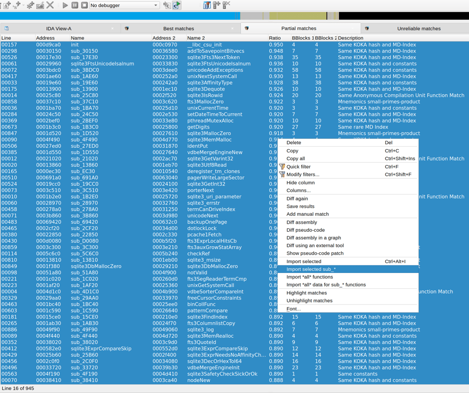Start the process with the Play toolbar icon
Screen dimensions: 469x393
[65, 5]
